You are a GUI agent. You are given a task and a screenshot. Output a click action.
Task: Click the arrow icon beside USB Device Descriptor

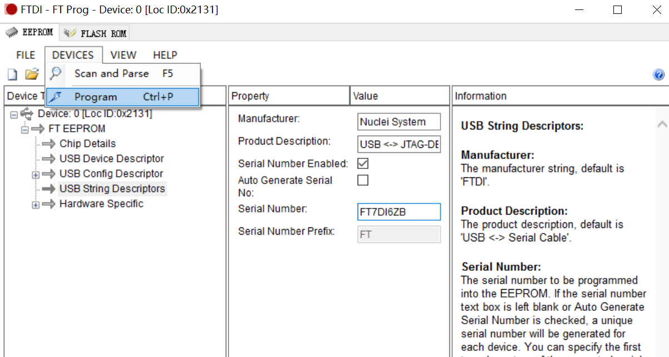50,159
